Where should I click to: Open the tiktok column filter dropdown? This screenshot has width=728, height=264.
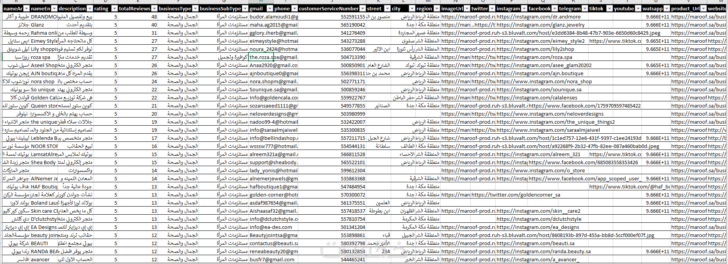pyautogui.click(x=609, y=8)
